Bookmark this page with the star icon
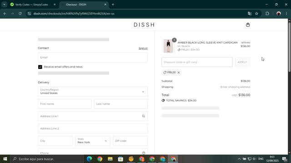Image resolution: width=291 pixels, height=163 pixels. pyautogui.click(x=256, y=14)
